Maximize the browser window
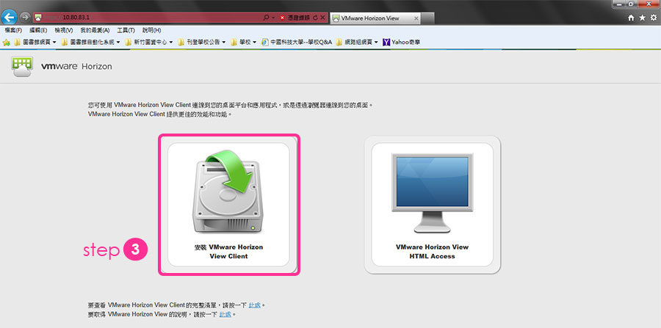 [x=631, y=4]
